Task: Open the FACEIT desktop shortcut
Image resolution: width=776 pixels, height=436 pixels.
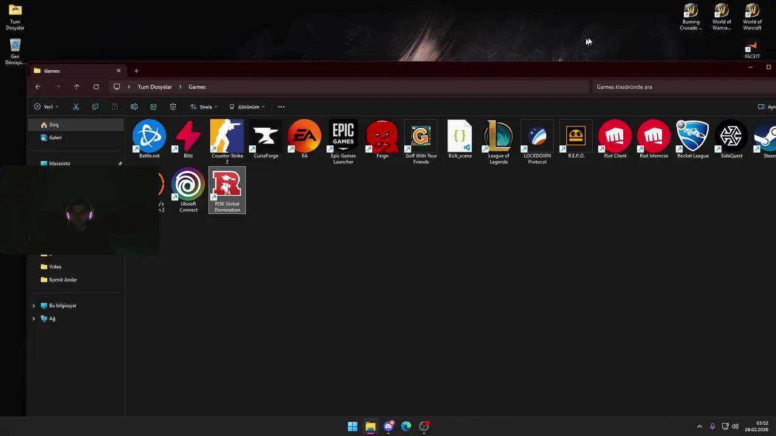Action: tap(752, 50)
